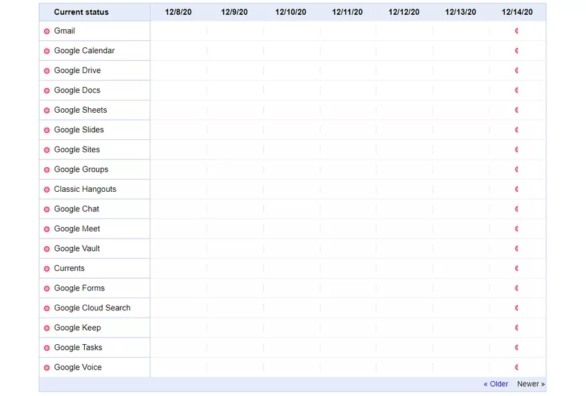This screenshot has height=396, width=586.
Task: Select the Currents service name
Action: click(69, 269)
